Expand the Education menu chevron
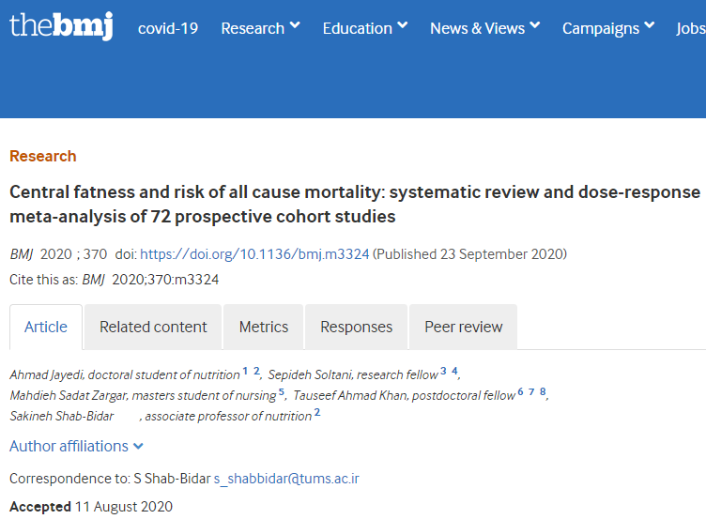 click(403, 25)
